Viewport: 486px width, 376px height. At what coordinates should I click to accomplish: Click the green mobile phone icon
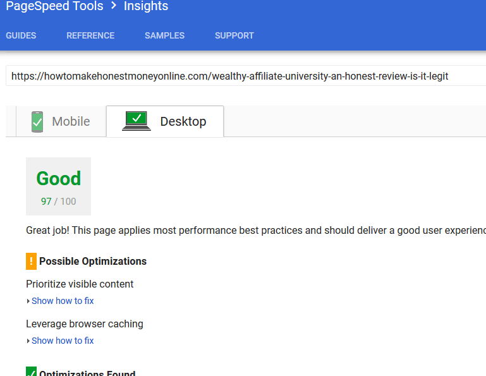coord(37,122)
